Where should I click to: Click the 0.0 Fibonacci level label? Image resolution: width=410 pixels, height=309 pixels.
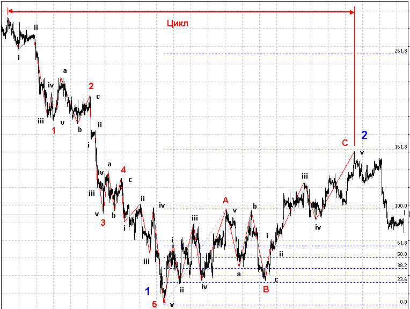[403, 302]
